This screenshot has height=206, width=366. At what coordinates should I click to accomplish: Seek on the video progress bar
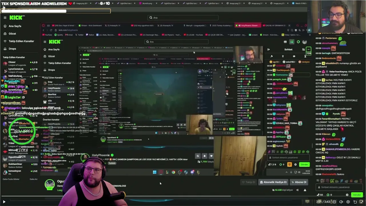point(183,196)
